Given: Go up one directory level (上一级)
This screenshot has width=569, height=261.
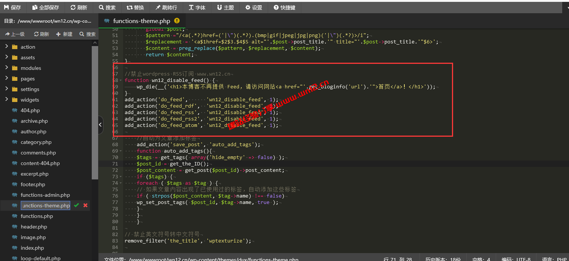Looking at the screenshot, I should [15, 34].
